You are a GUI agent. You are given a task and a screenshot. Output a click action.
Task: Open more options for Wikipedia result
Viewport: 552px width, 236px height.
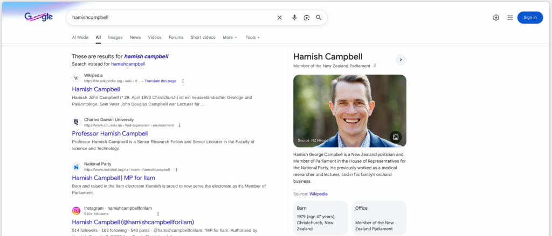pos(183,81)
